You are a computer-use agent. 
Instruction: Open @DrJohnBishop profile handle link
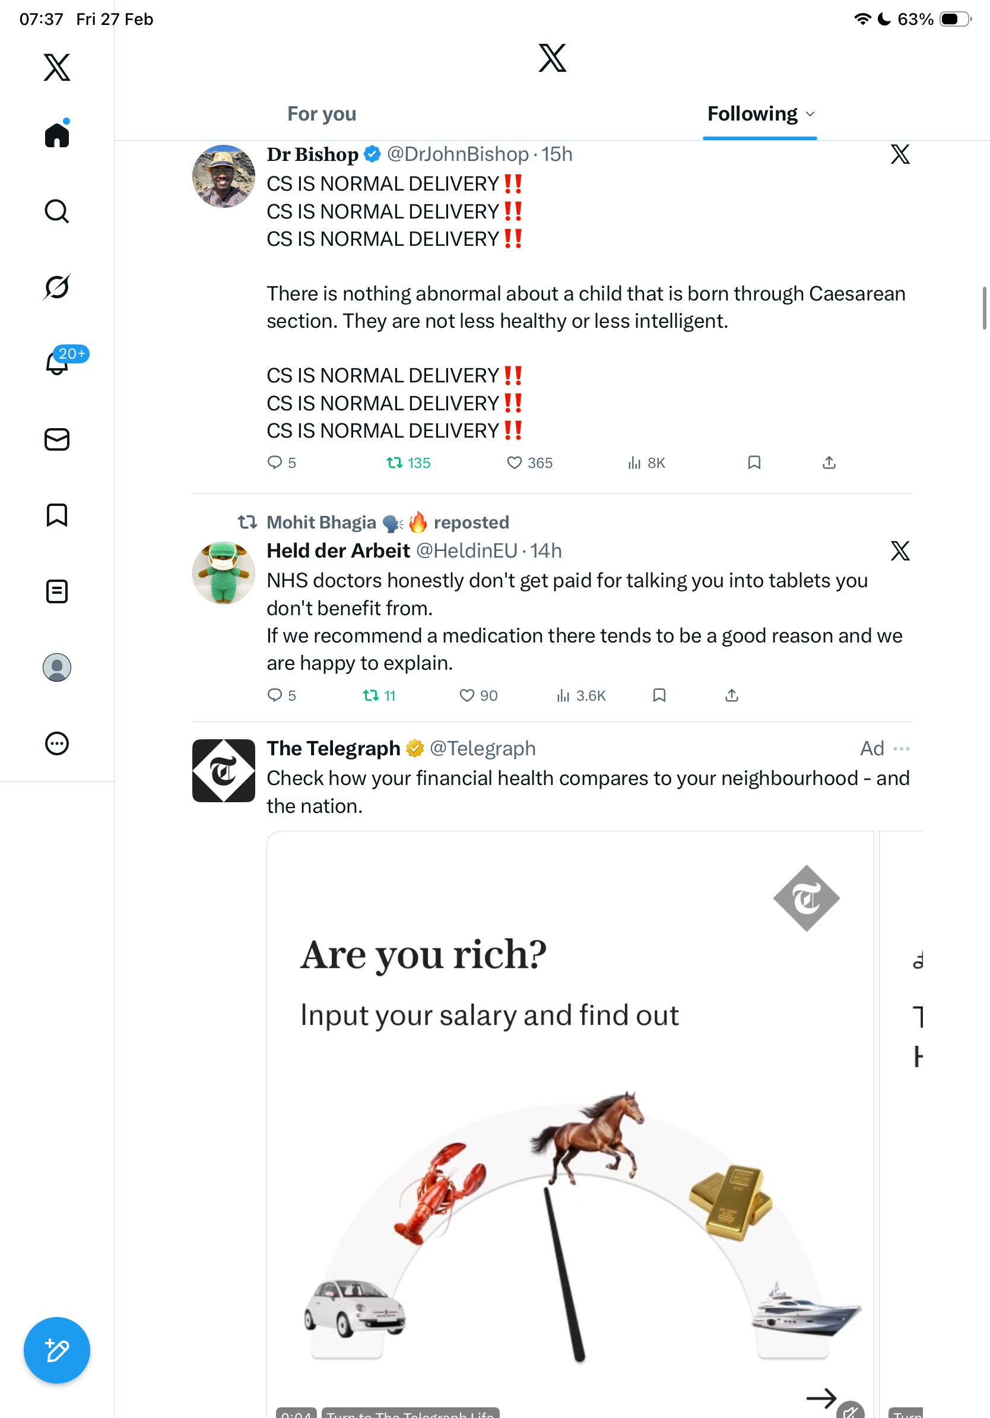458,154
